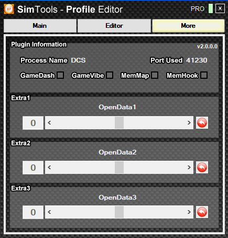
Task: Increase OpenData2 with right slider arrow
Action: pyautogui.click(x=189, y=168)
